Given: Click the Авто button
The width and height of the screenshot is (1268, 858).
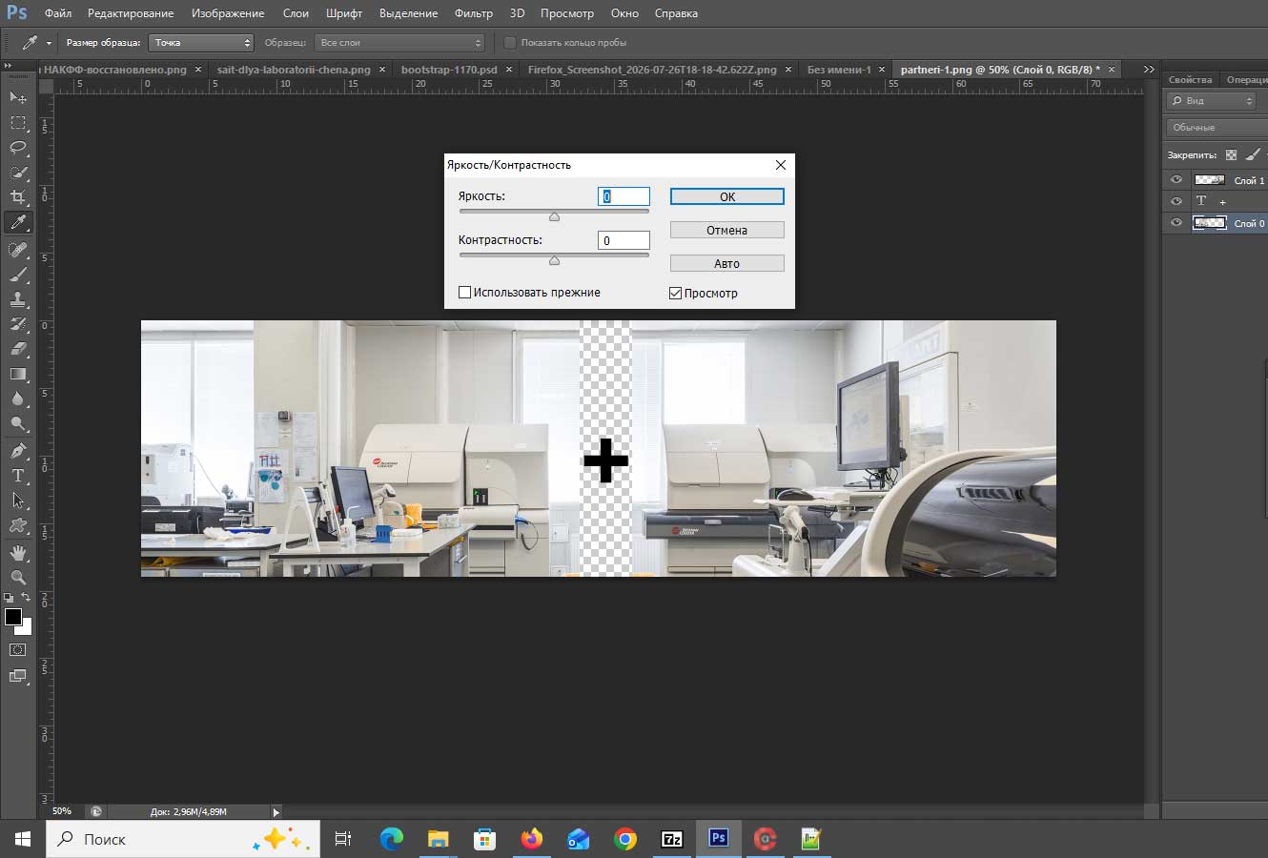Looking at the screenshot, I should pyautogui.click(x=727, y=263).
